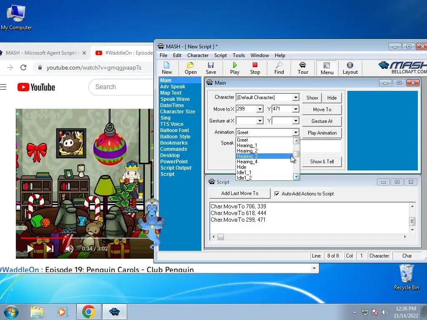Play the YouTube video
The image size is (427, 320).
coord(30,248)
